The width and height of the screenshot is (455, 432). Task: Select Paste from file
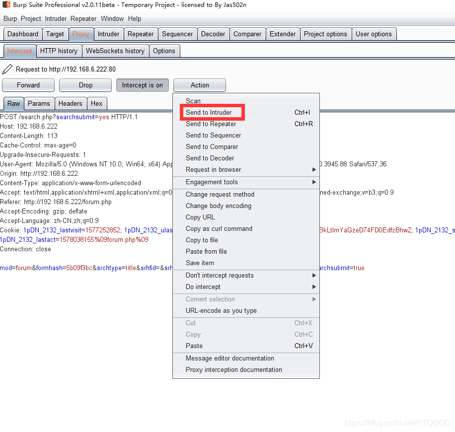(x=246, y=252)
